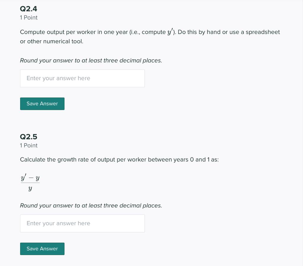Select the Q2.5 question heading
This screenshot has height=266, width=303.
click(x=28, y=137)
